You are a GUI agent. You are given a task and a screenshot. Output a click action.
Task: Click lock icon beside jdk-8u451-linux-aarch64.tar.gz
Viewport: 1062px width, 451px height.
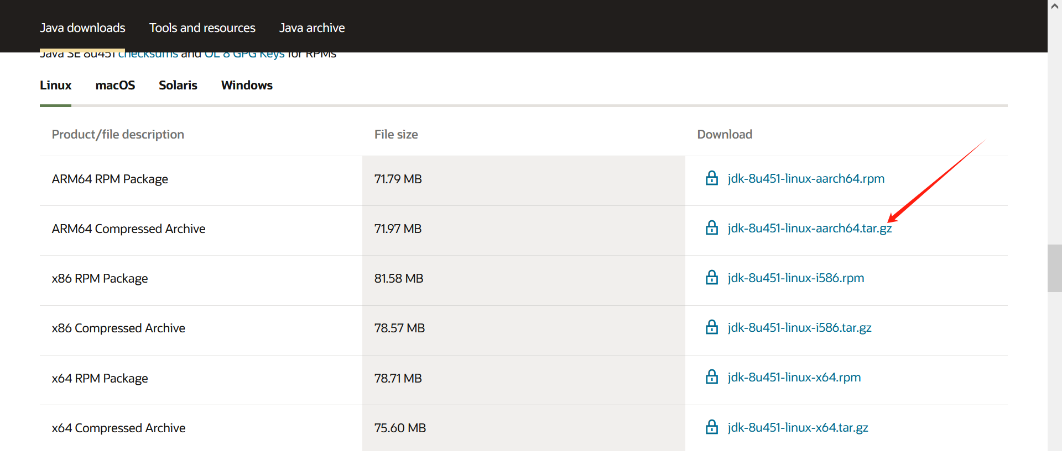click(x=712, y=228)
